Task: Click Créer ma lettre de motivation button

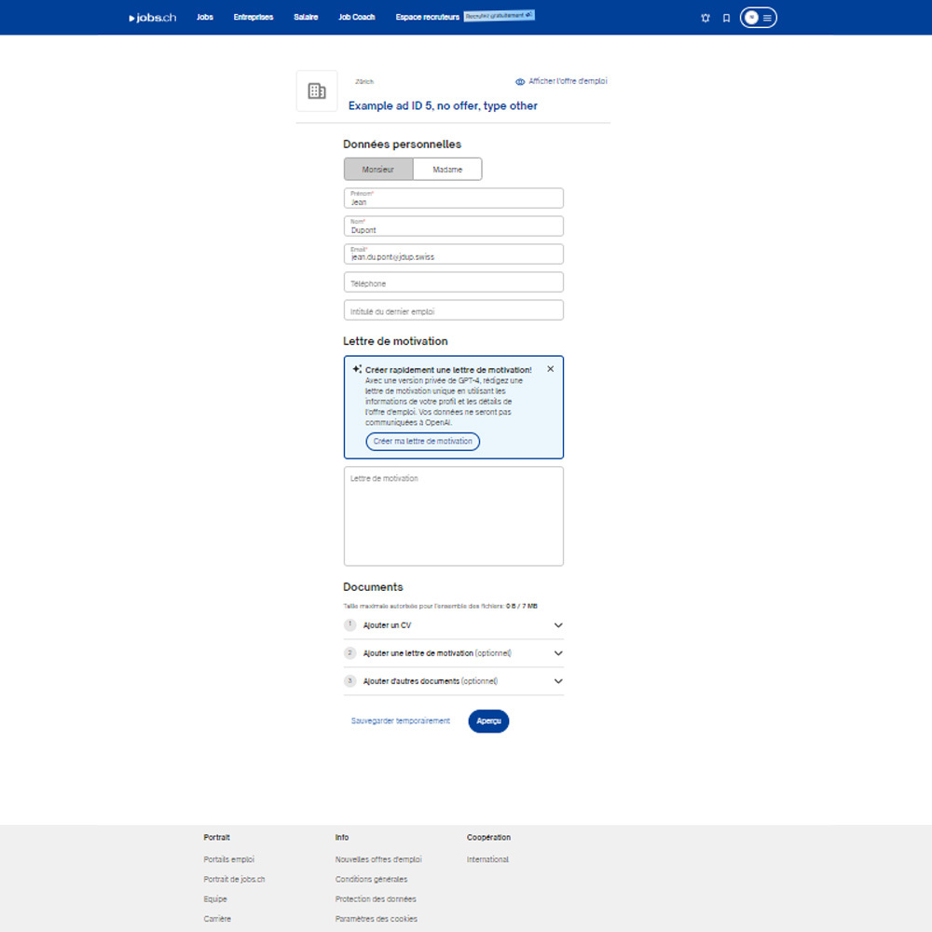Action: (422, 441)
